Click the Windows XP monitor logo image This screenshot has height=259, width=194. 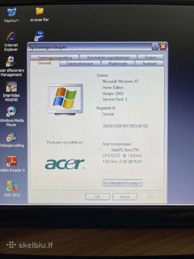(x=65, y=100)
